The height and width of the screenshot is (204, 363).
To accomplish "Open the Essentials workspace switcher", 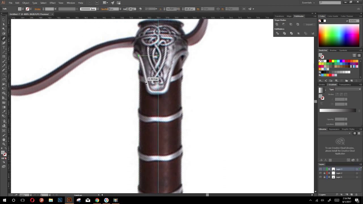I will (307, 3).
